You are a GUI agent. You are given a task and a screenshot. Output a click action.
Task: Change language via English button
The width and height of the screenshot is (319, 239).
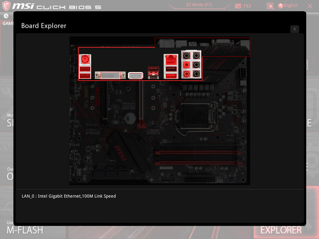click(288, 5)
